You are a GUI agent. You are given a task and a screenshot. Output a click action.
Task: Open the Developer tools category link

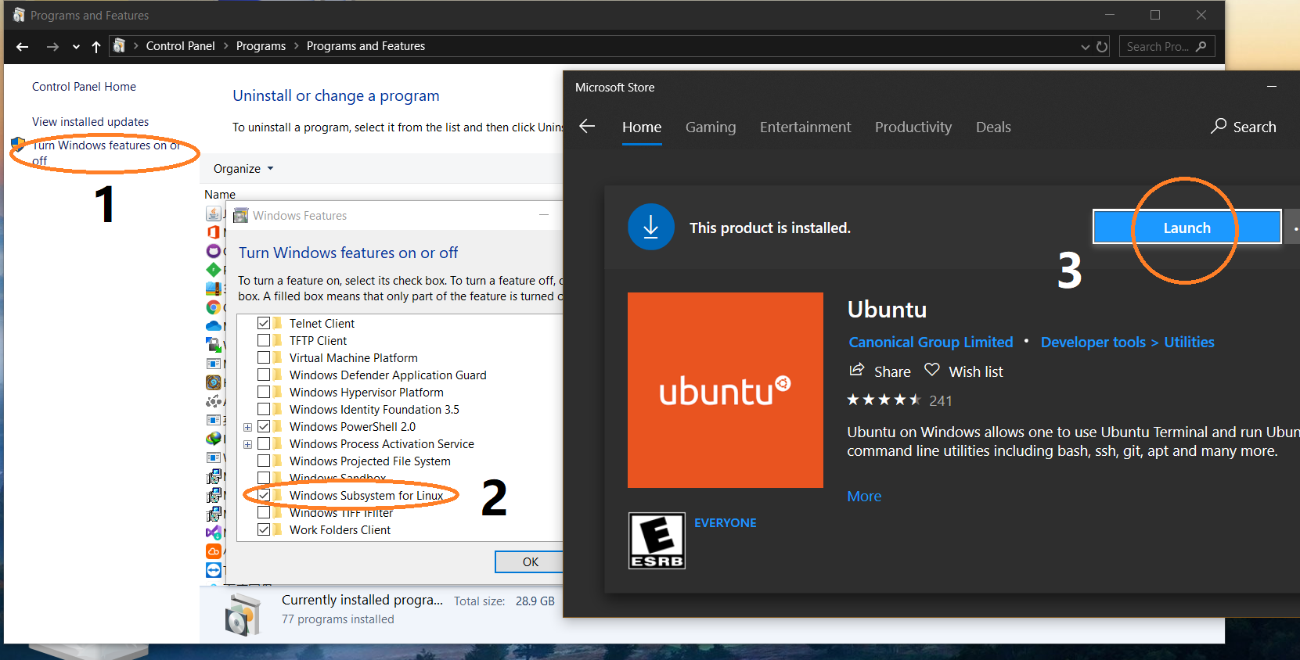(1093, 342)
